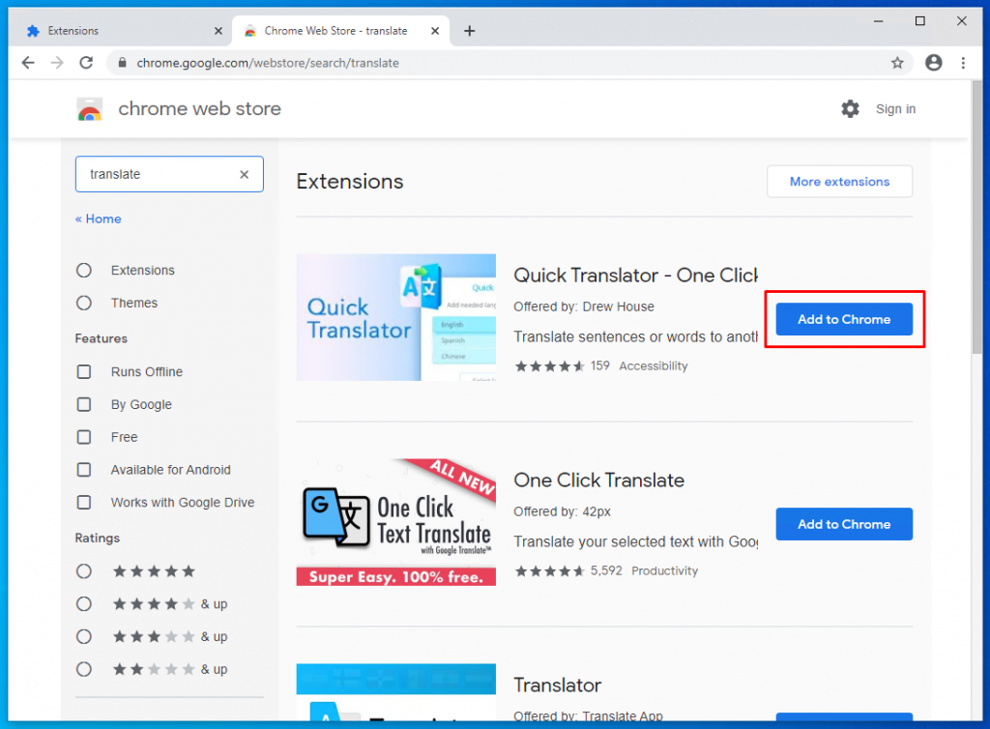Click the padlock site info icon
Screen dimensions: 990x729
123,63
